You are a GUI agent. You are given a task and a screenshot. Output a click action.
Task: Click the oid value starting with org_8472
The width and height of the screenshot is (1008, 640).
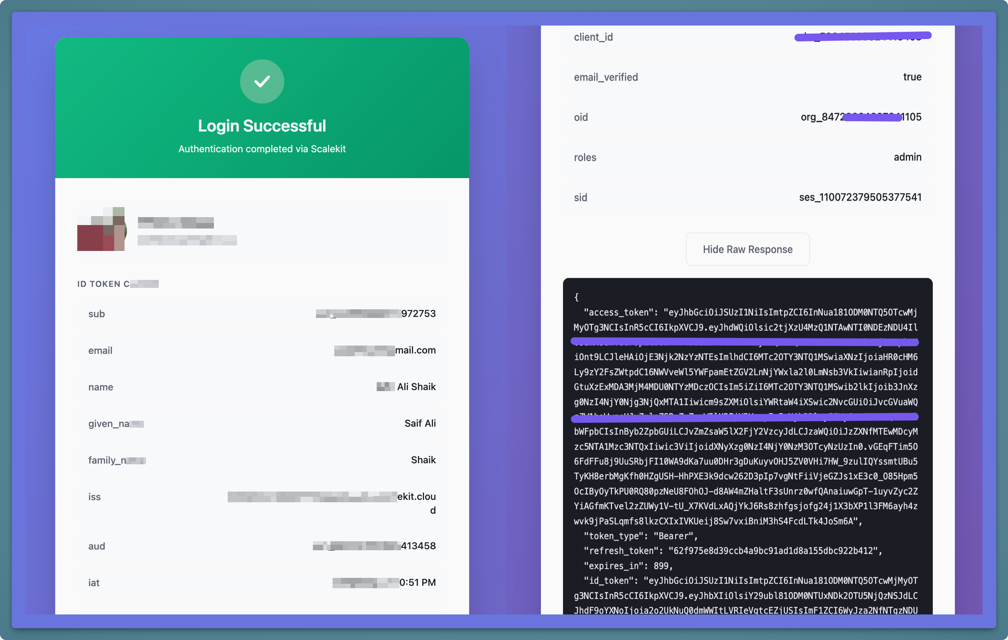(861, 117)
